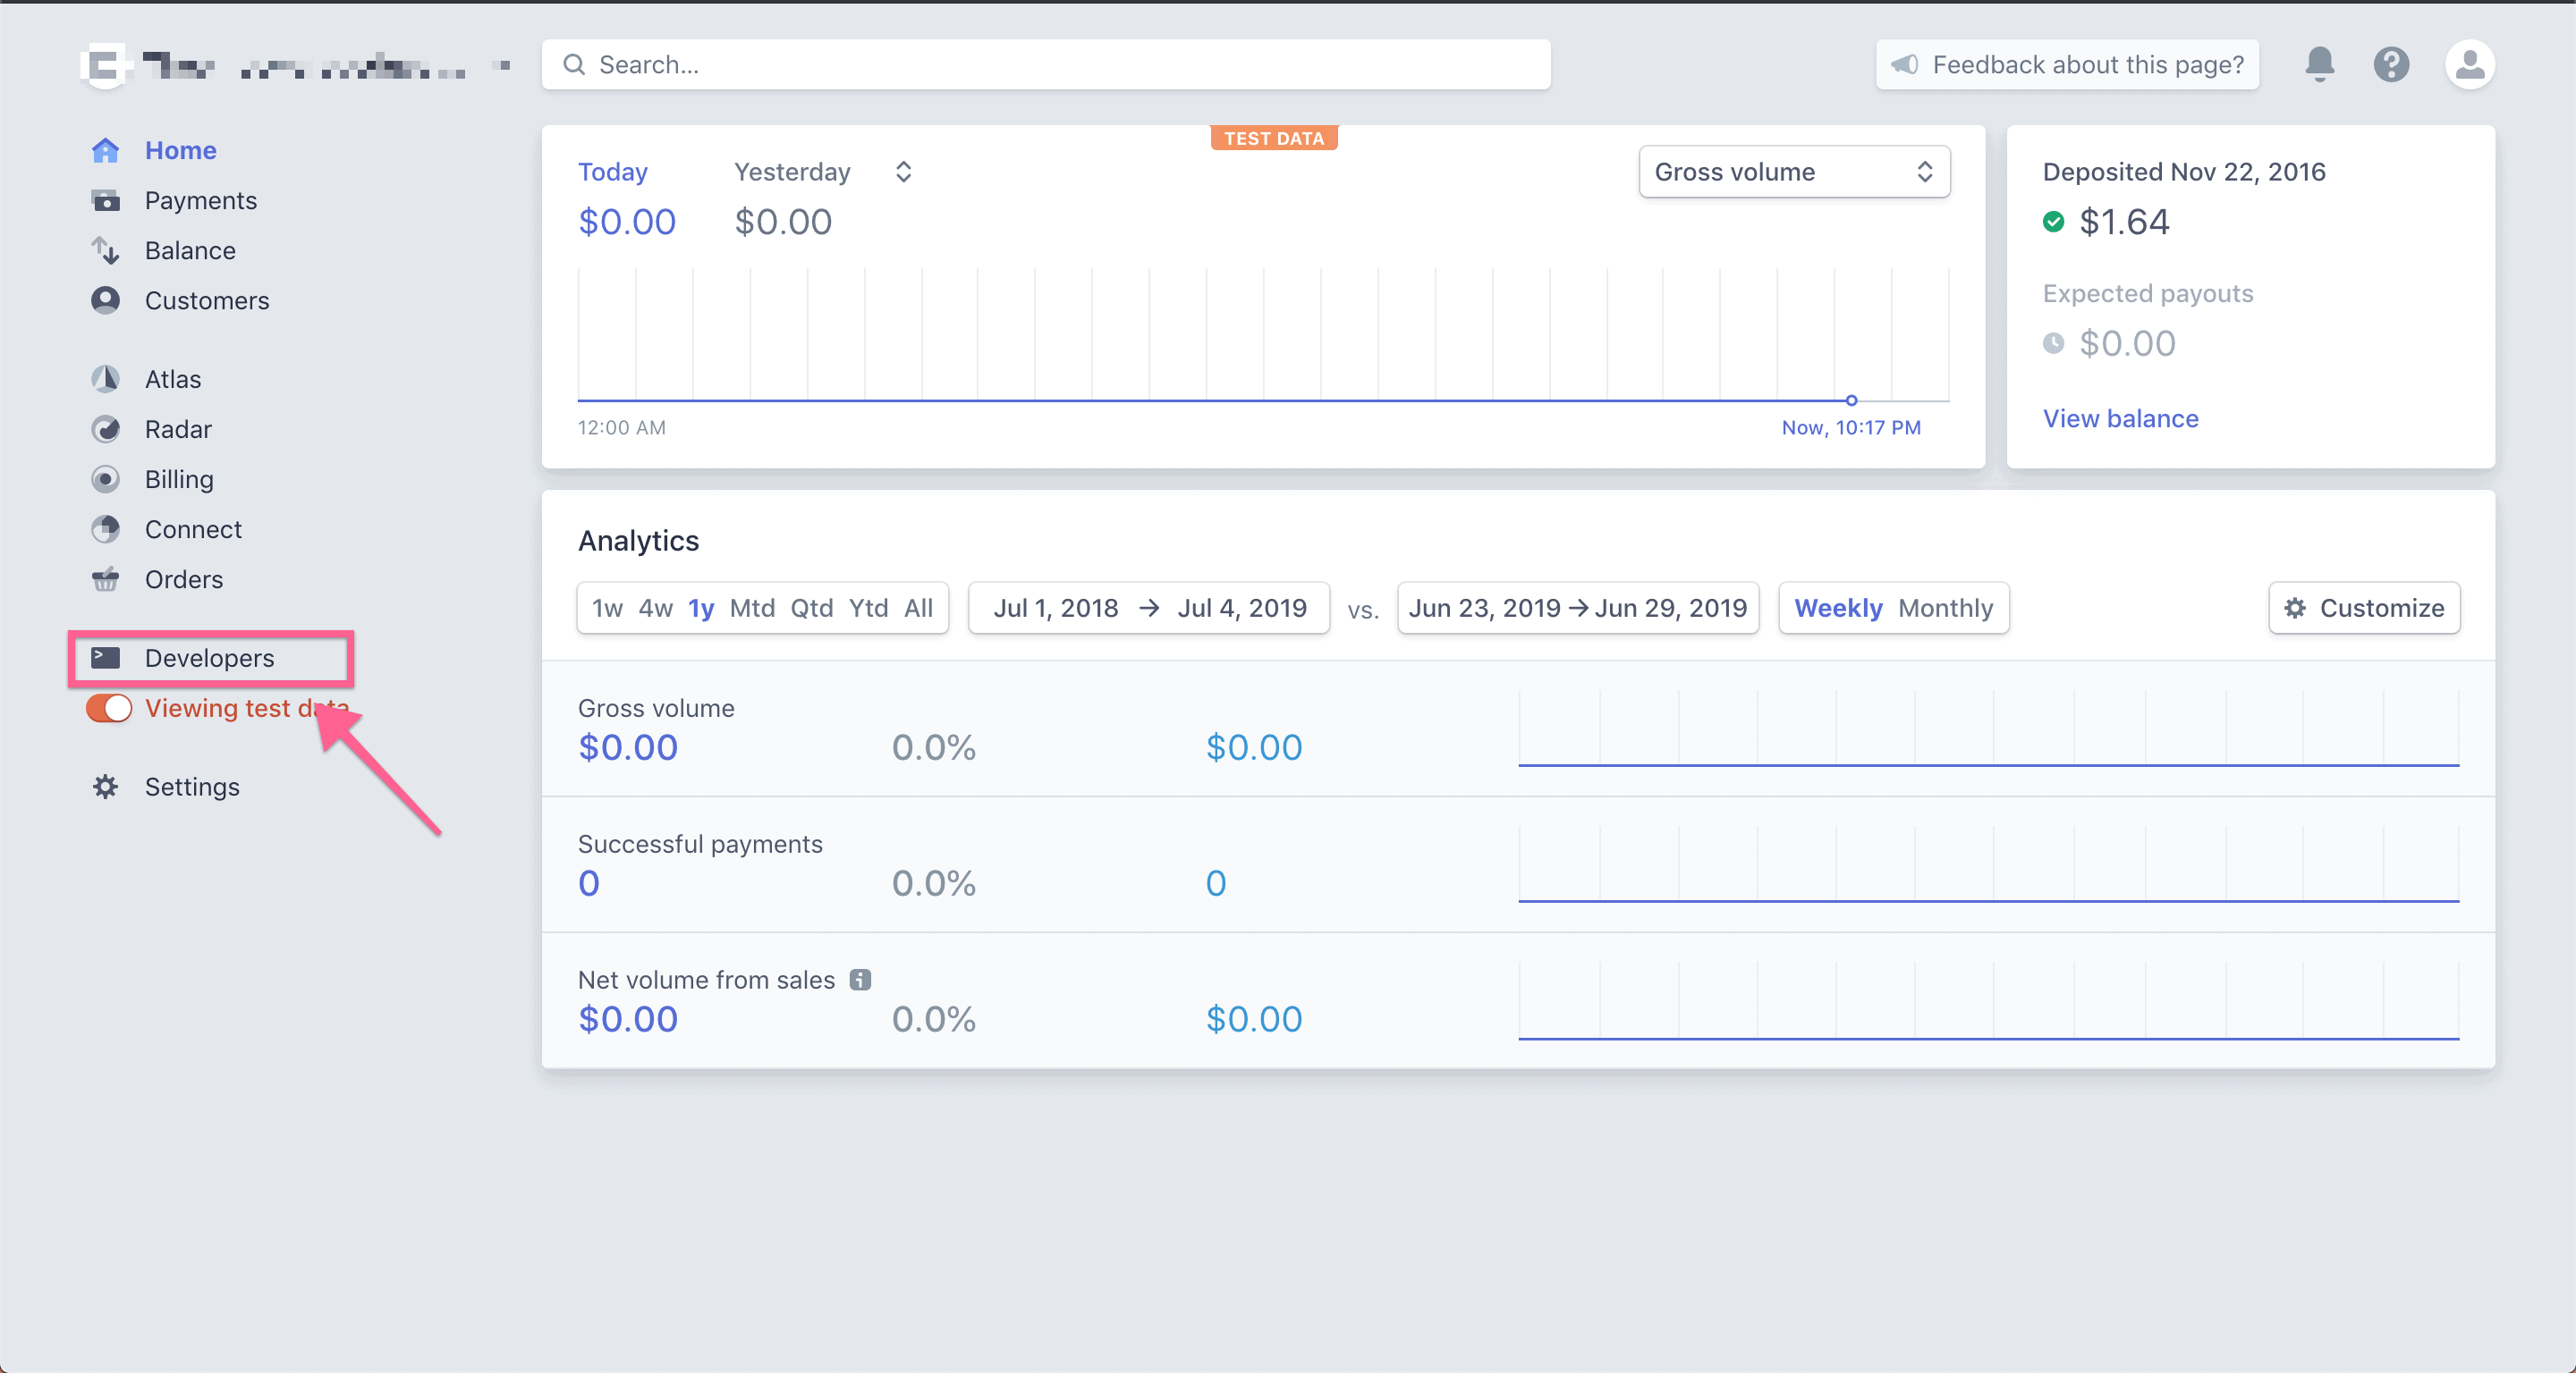Select the All range tab

pyautogui.click(x=918, y=608)
